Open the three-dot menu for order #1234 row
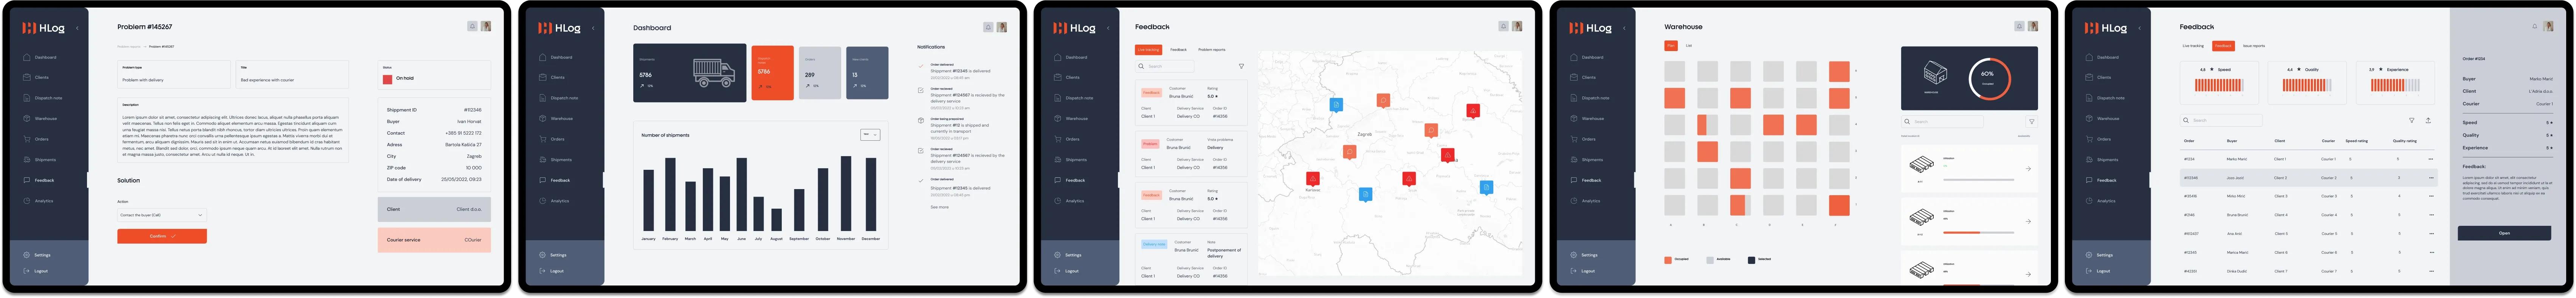This screenshot has height=298, width=2576. [2431, 159]
